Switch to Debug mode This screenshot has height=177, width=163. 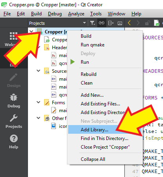point(14,100)
